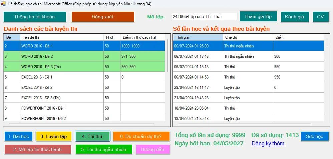333x159 pixels.
Task: Select row WORD 2016 - Đề 2
Action: tap(84, 56)
